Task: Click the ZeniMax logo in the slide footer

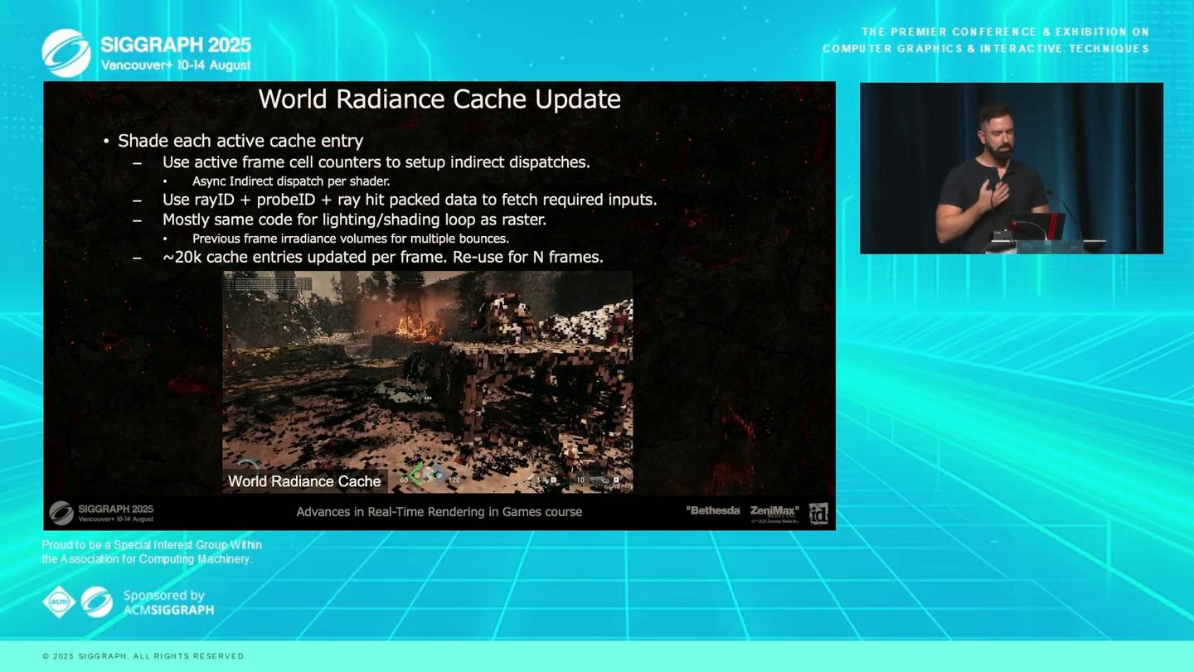Action: tap(774, 513)
